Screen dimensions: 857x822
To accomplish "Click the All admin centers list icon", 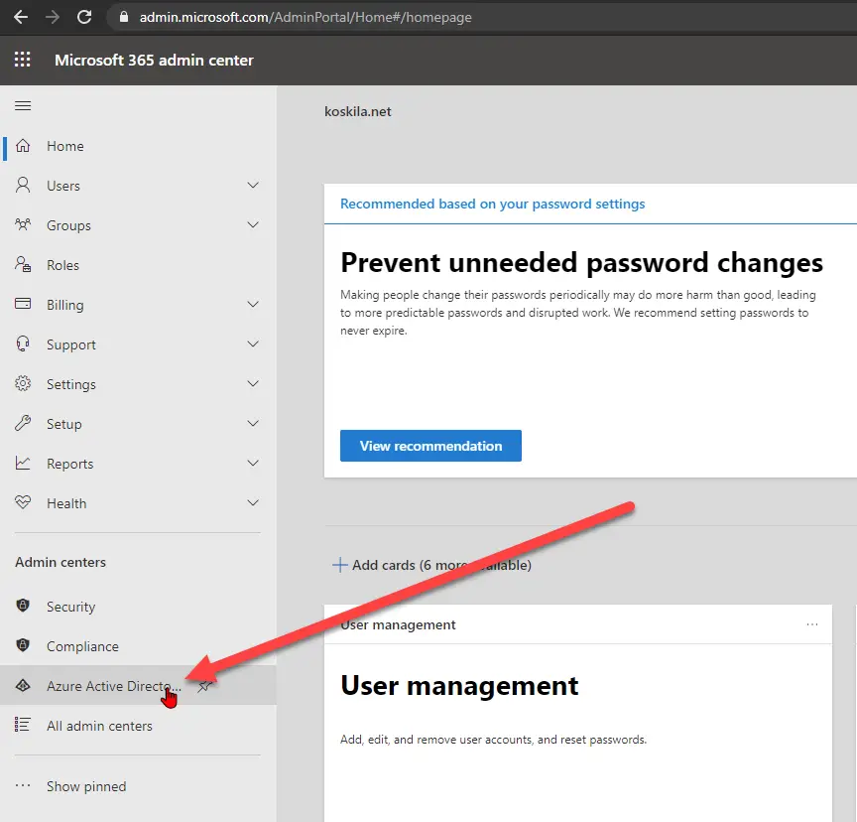I will tap(24, 726).
